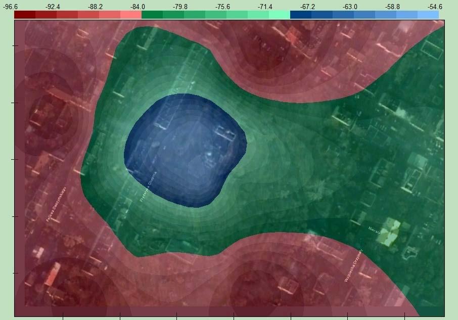458x320 pixels.
Task: Click the lightest sky blue legend swatch
Action: [x=428, y=15]
